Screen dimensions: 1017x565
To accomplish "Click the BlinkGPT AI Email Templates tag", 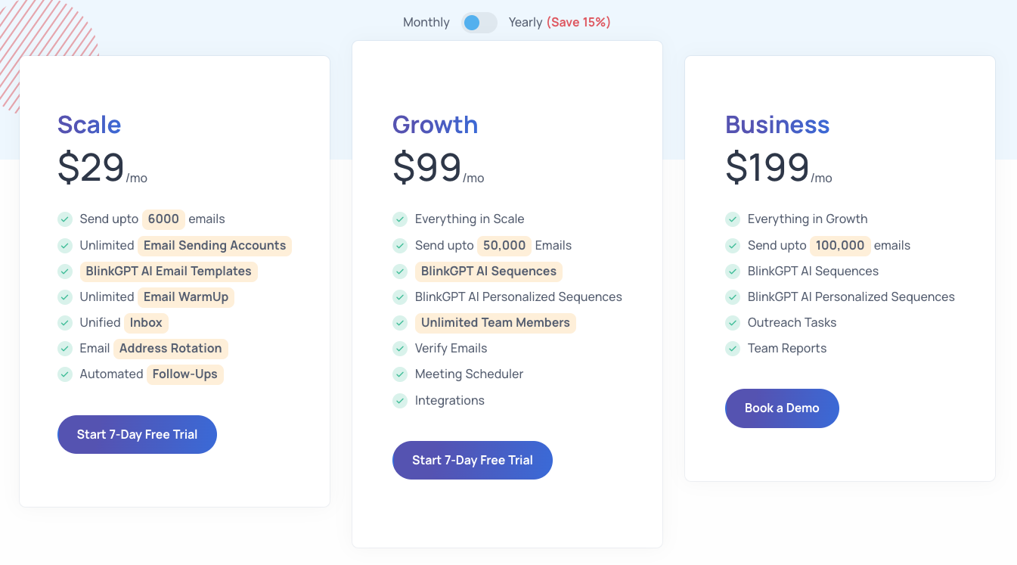I will 169,272.
